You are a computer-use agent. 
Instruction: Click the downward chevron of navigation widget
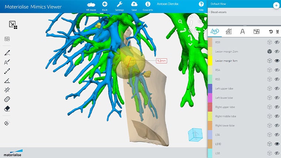(190, 44)
